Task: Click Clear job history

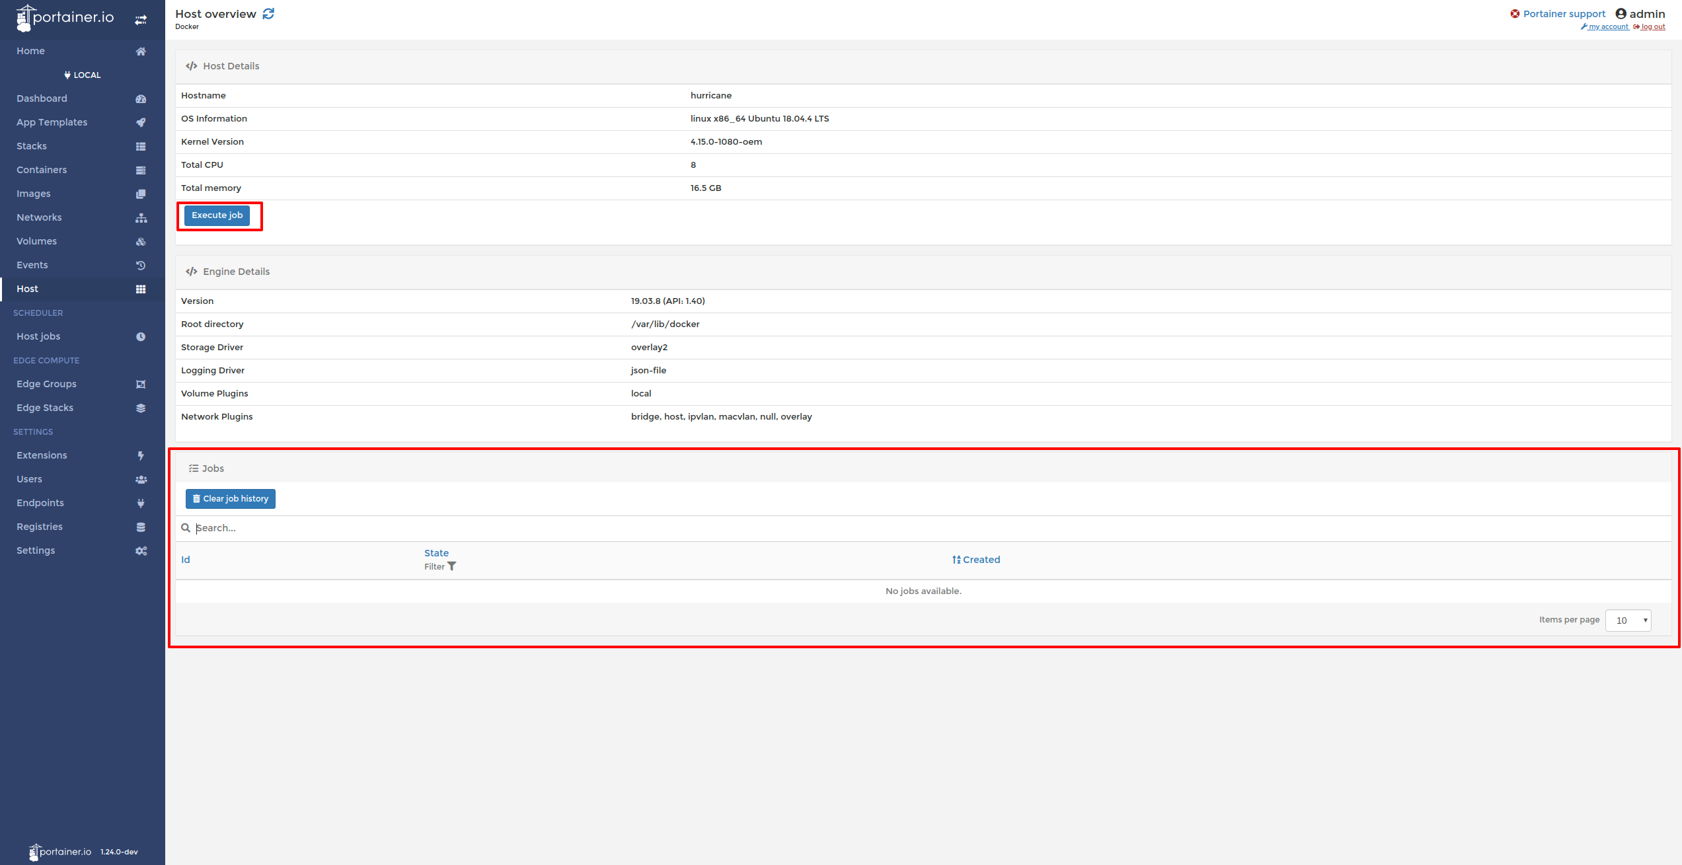Action: point(230,498)
